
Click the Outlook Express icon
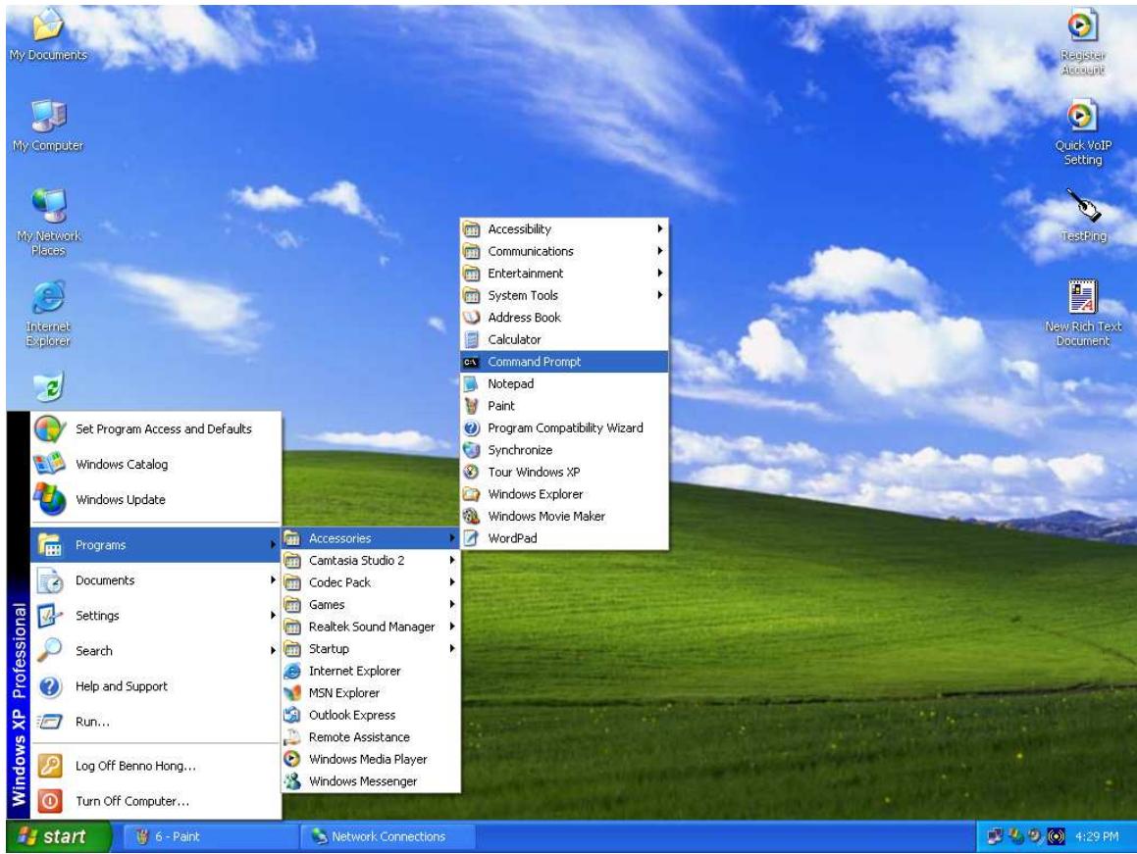click(x=292, y=715)
